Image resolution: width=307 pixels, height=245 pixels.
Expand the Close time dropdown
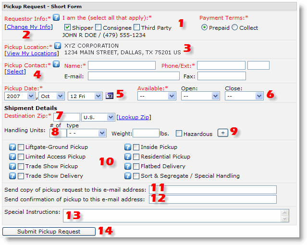[244, 96]
